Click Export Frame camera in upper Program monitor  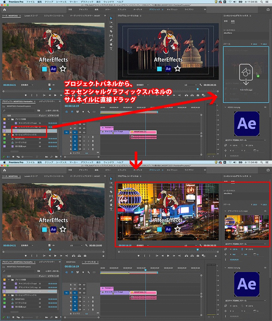(198, 95)
